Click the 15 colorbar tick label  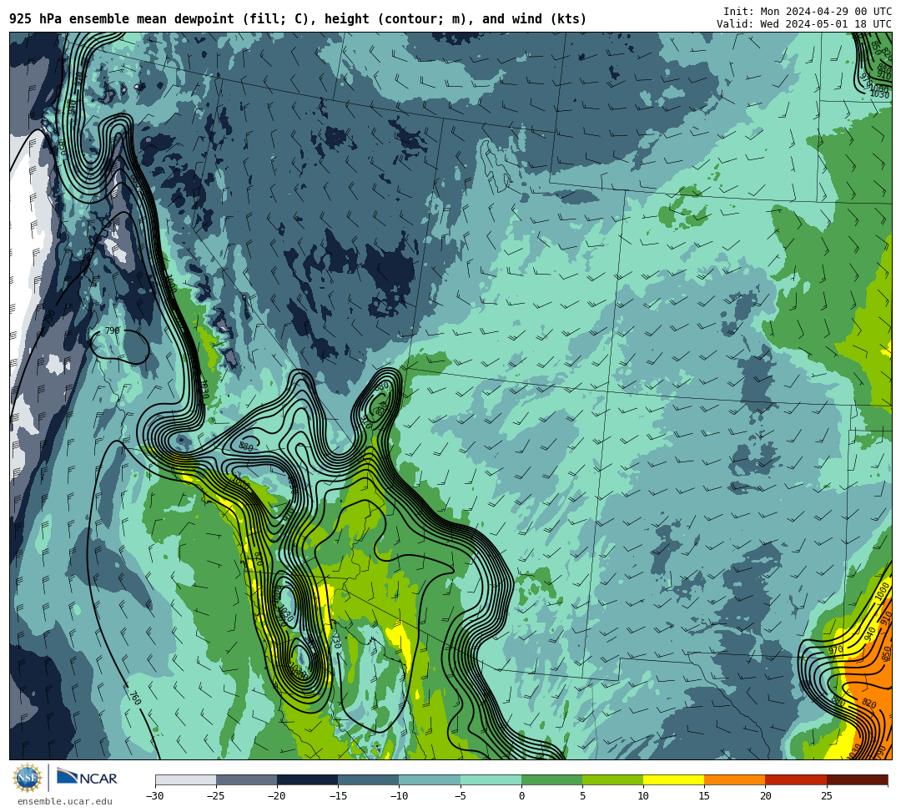coord(704,796)
